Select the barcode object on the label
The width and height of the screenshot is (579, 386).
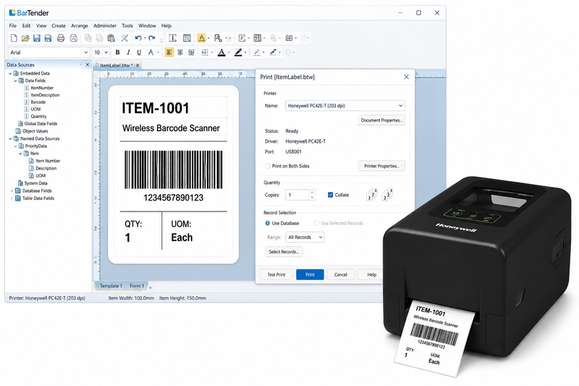tap(174, 169)
